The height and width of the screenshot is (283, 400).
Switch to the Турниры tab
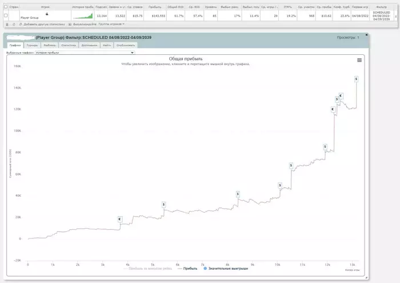tap(32, 45)
